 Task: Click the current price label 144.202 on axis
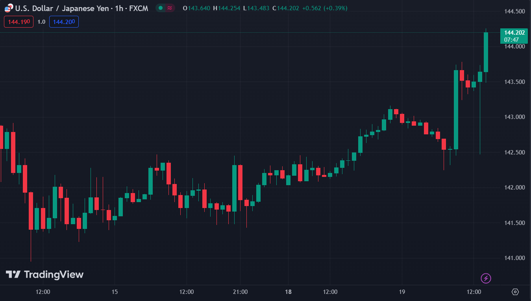click(x=514, y=33)
